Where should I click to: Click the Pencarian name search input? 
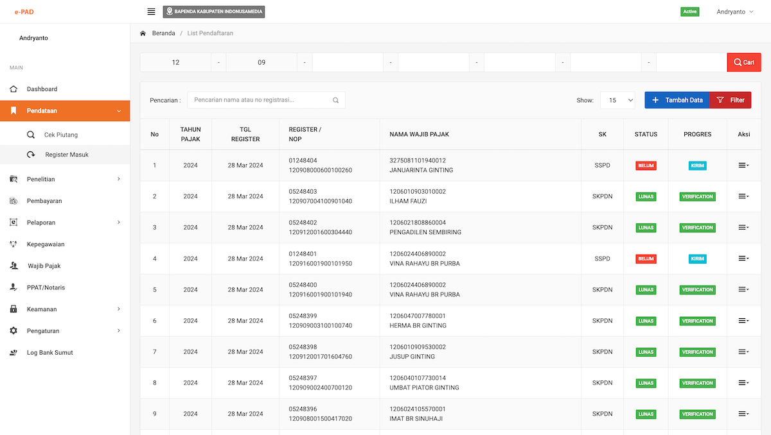pyautogui.click(x=260, y=100)
